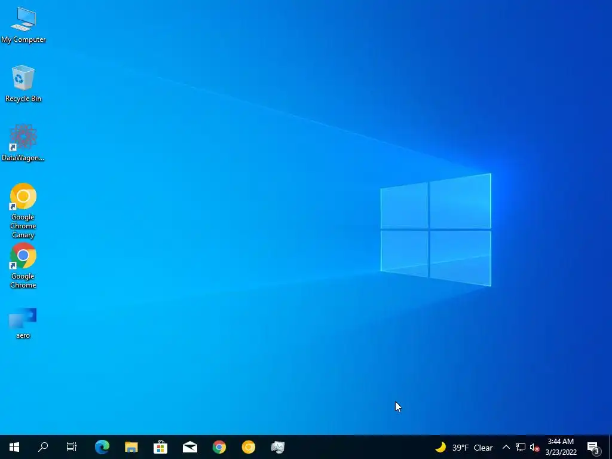Screen dimensions: 612x459
Task: Launch Google Chrome from taskbar
Action: point(219,447)
